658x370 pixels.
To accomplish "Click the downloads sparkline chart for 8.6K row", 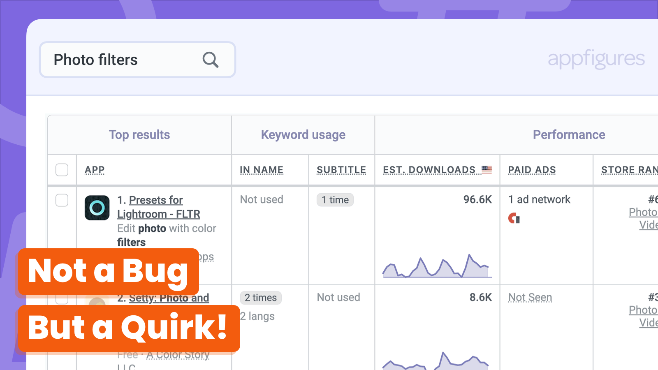I will click(436, 361).
